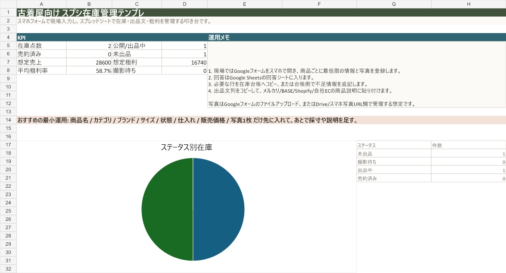Click memo line 3 about 在庫台帳へコピー
This screenshot has height=273, width=506.
point(288,84)
